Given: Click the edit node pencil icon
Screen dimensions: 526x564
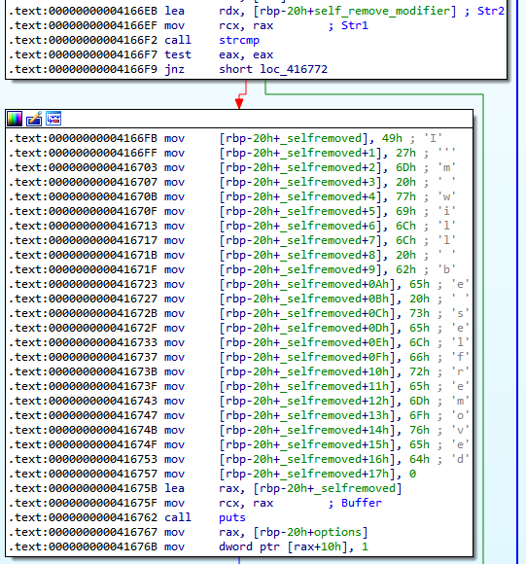Looking at the screenshot, I should [34, 119].
